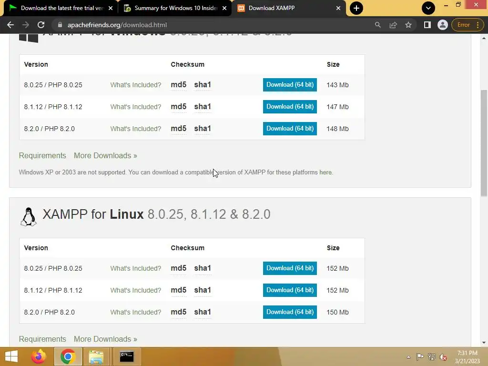488x366 pixels.
Task: Show sha1 checksum for Windows 8.0.25
Action: point(203,85)
